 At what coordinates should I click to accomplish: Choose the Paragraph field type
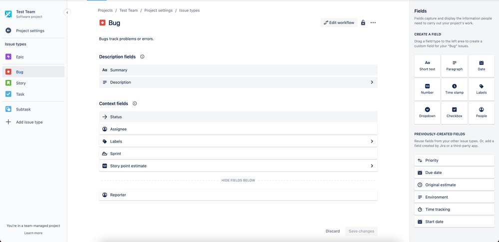pyautogui.click(x=454, y=66)
